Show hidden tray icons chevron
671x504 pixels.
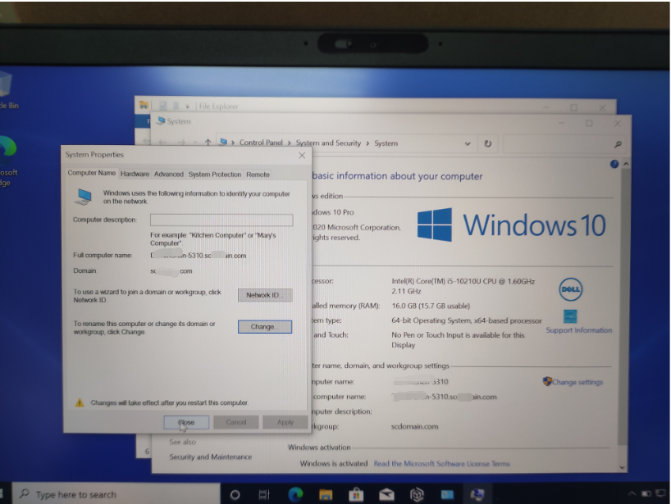pyautogui.click(x=632, y=493)
